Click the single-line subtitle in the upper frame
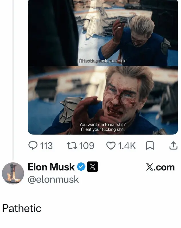 [103, 61]
